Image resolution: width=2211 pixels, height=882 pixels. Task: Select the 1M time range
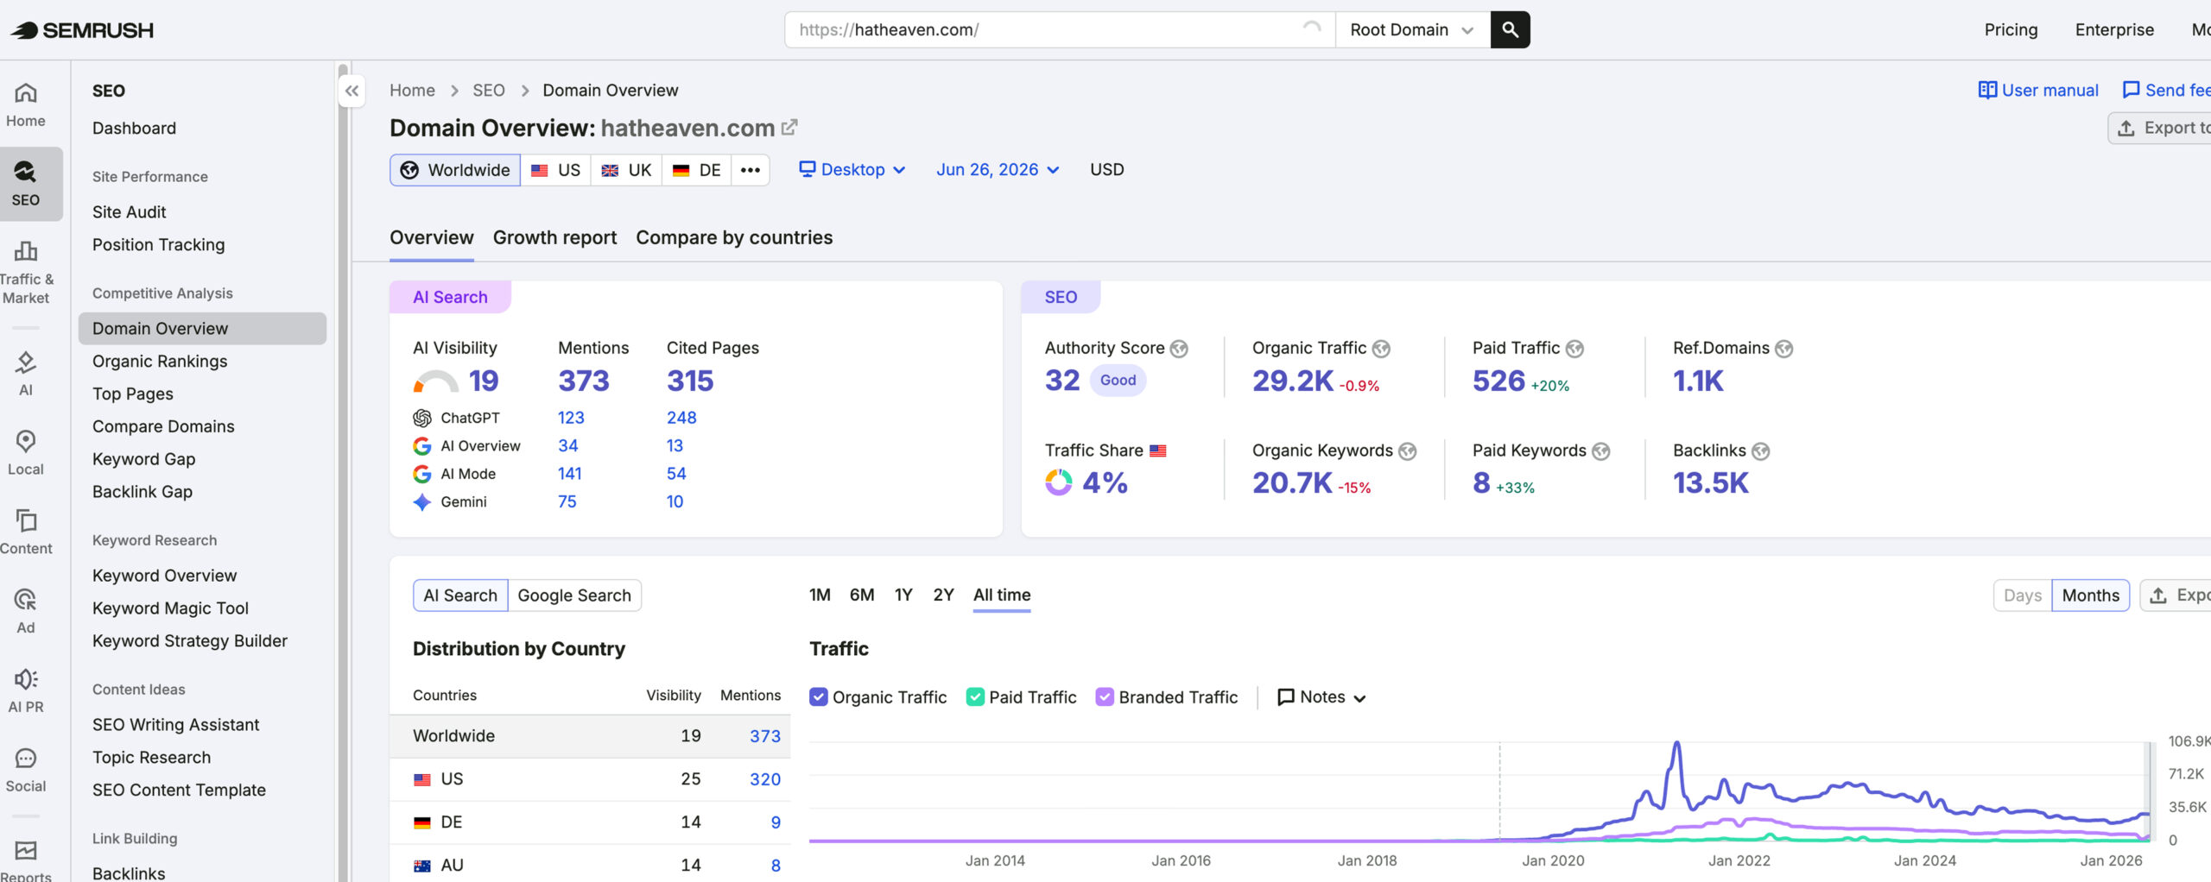[x=820, y=595]
